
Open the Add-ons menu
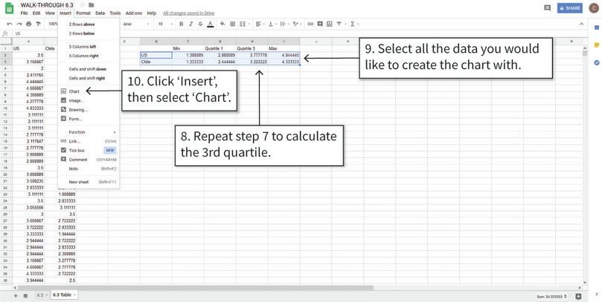click(134, 13)
